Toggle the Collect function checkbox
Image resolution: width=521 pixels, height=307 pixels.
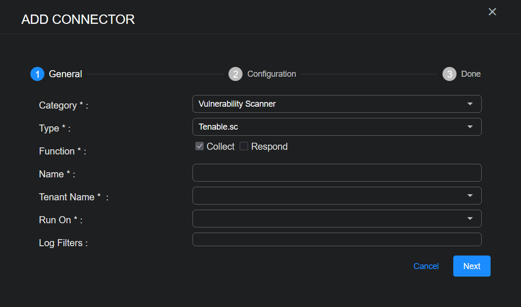(x=200, y=146)
